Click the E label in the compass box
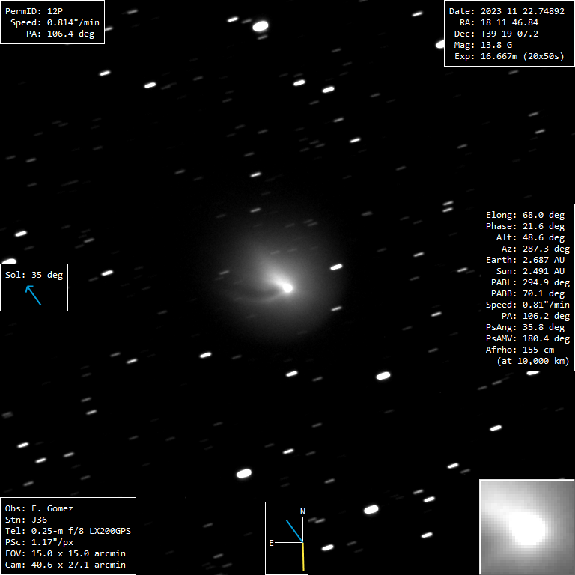This screenshot has width=575, height=575. point(271,543)
